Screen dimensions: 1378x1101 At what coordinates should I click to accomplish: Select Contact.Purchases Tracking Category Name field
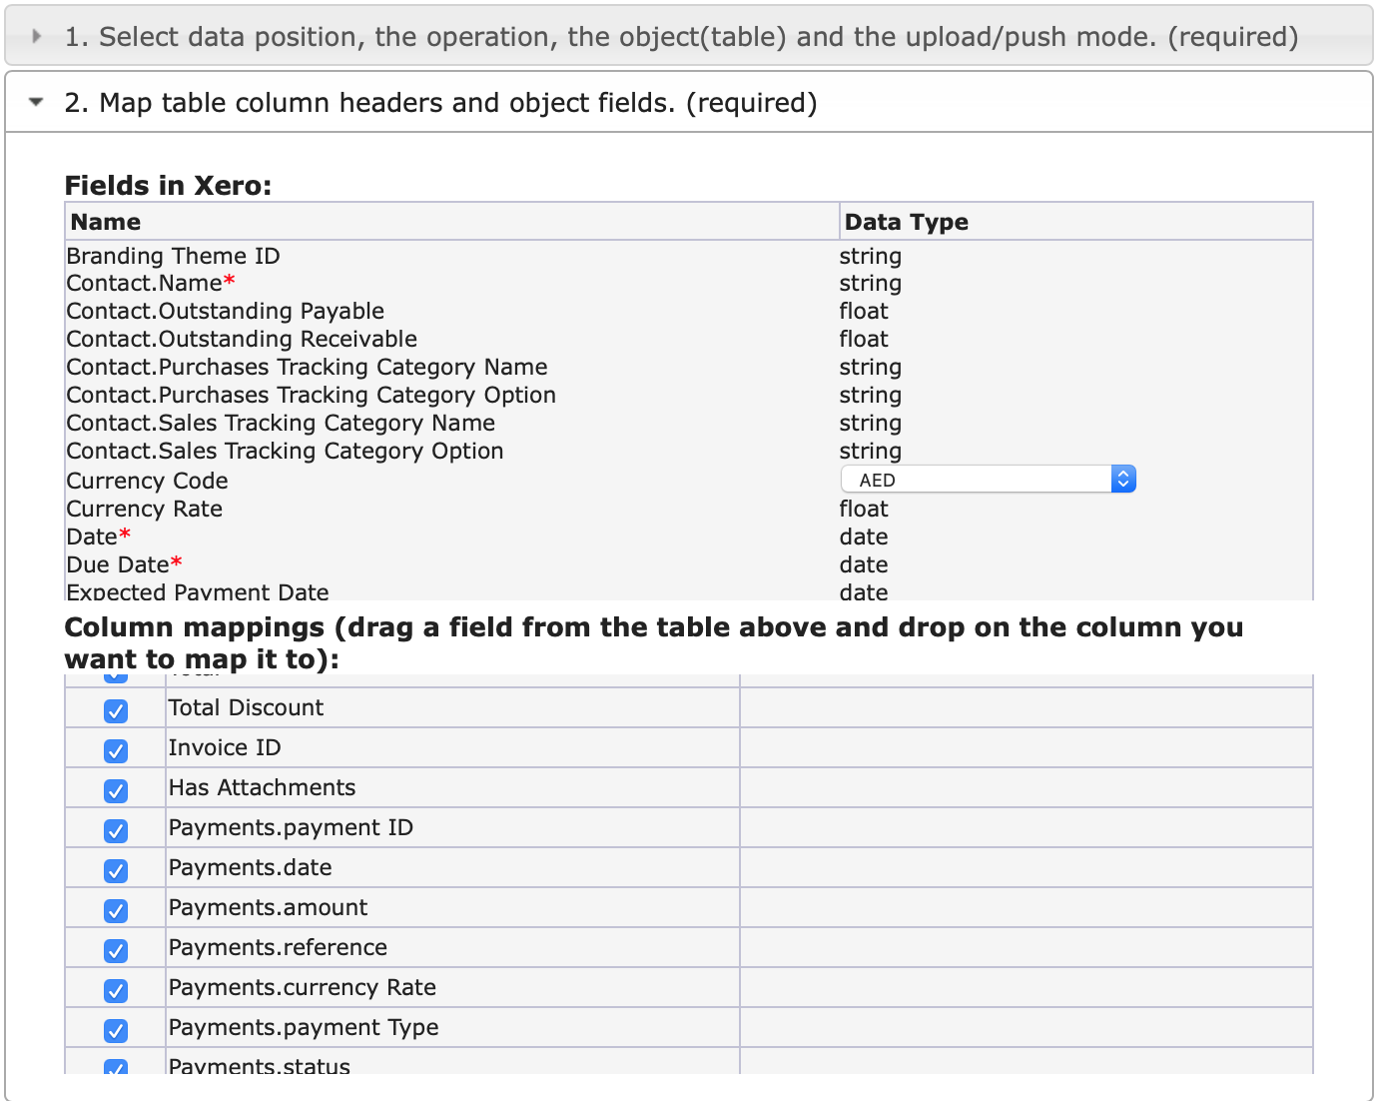coord(307,368)
